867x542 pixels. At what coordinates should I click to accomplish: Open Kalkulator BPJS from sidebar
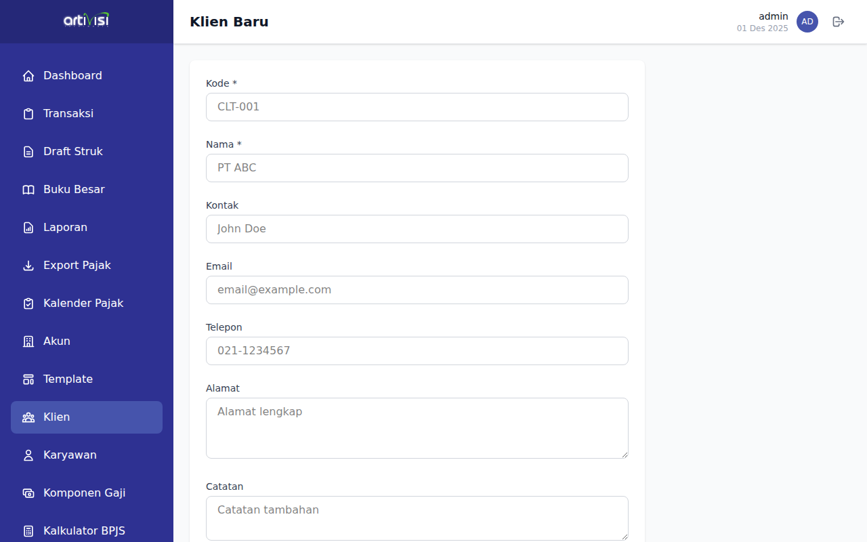pyautogui.click(x=84, y=531)
